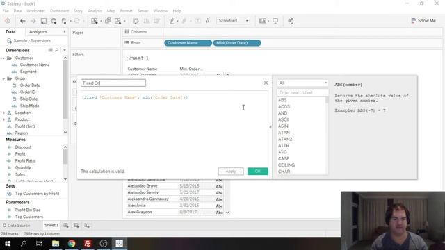Click the New Story tab icon
The width and height of the screenshot is (445, 250).
[x=87, y=225]
